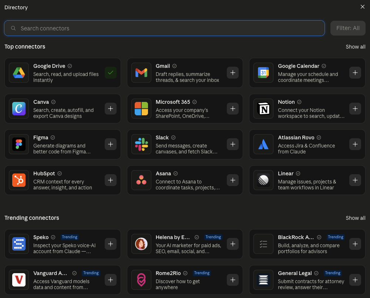The height and width of the screenshot is (298, 370).
Task: Click the Google Drive logo icon
Action: (x=19, y=73)
